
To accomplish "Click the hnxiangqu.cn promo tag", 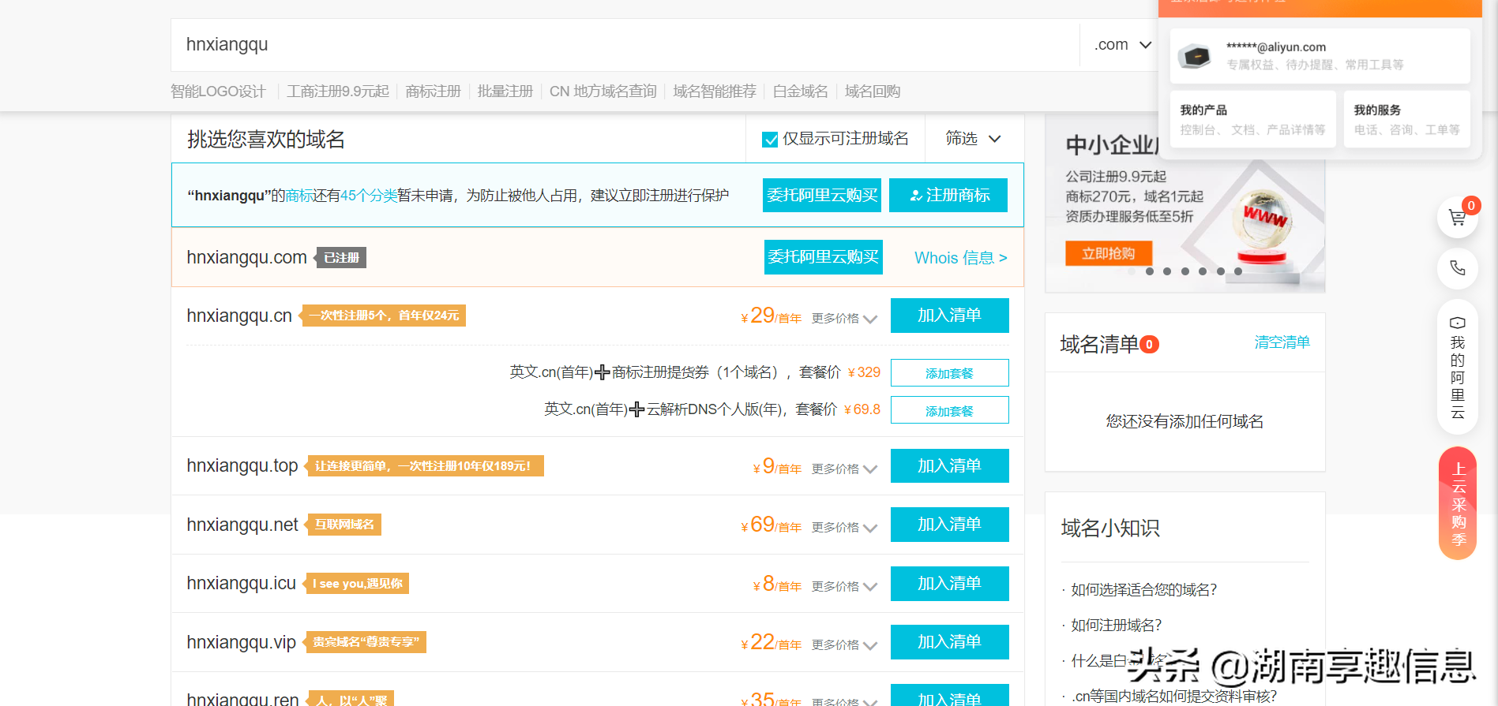I will pyautogui.click(x=383, y=316).
